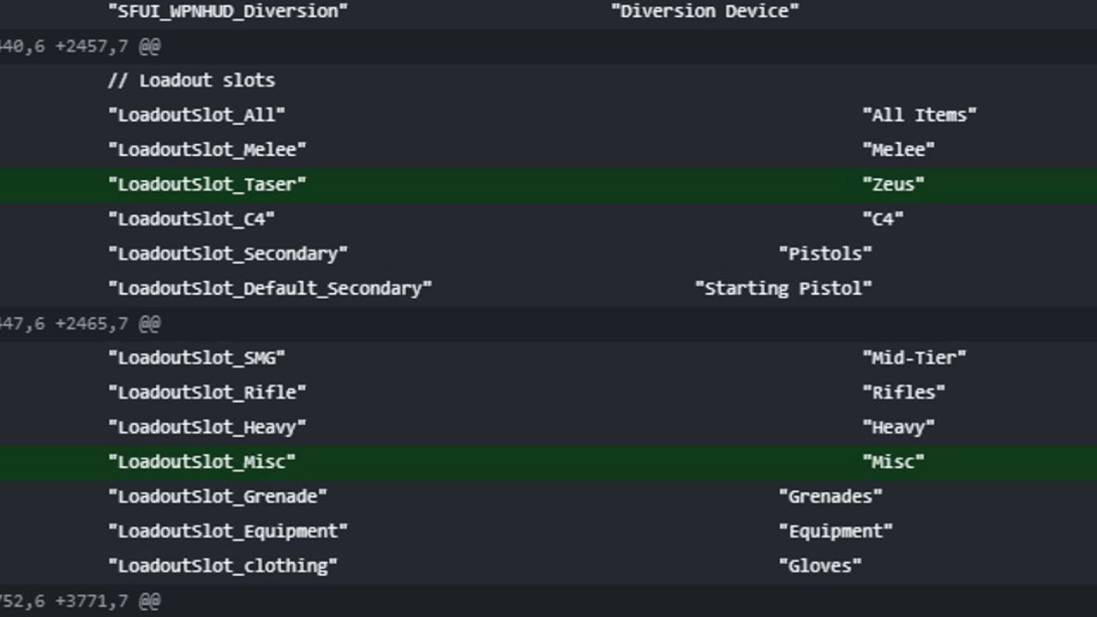This screenshot has height=617, width=1097.
Task: Click the "LoadoutSlot_Equipment" key
Action: (x=228, y=531)
